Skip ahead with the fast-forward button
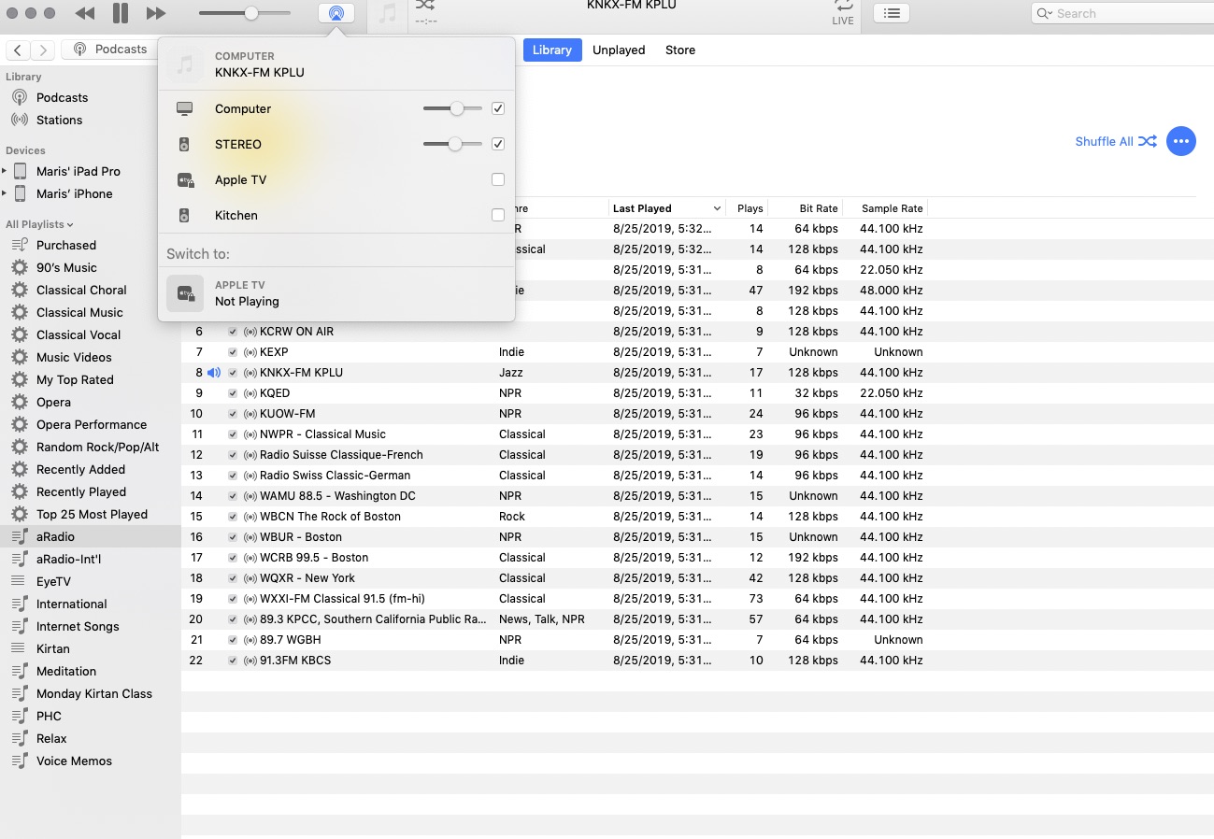 point(156,13)
